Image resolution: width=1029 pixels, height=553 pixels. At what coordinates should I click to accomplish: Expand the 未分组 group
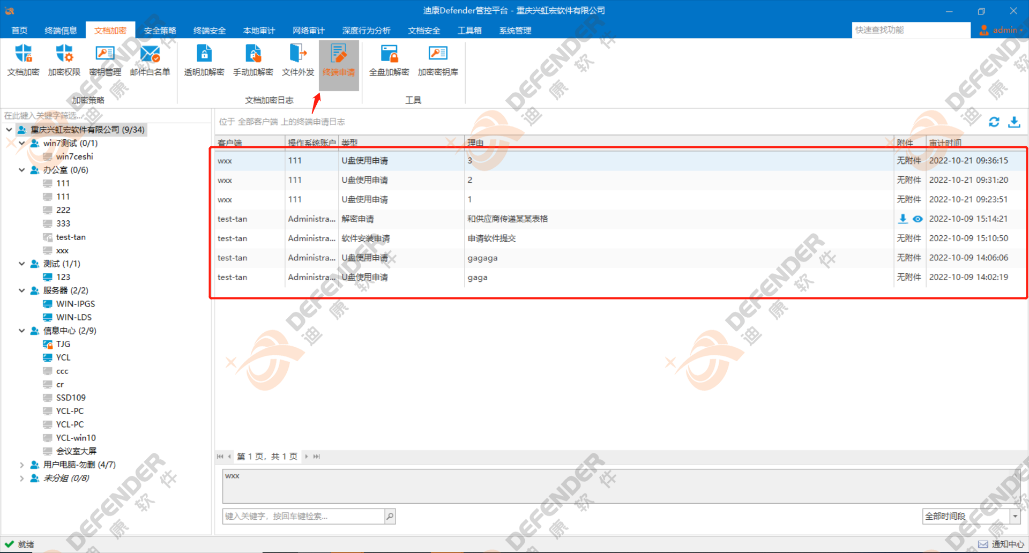[x=22, y=478]
